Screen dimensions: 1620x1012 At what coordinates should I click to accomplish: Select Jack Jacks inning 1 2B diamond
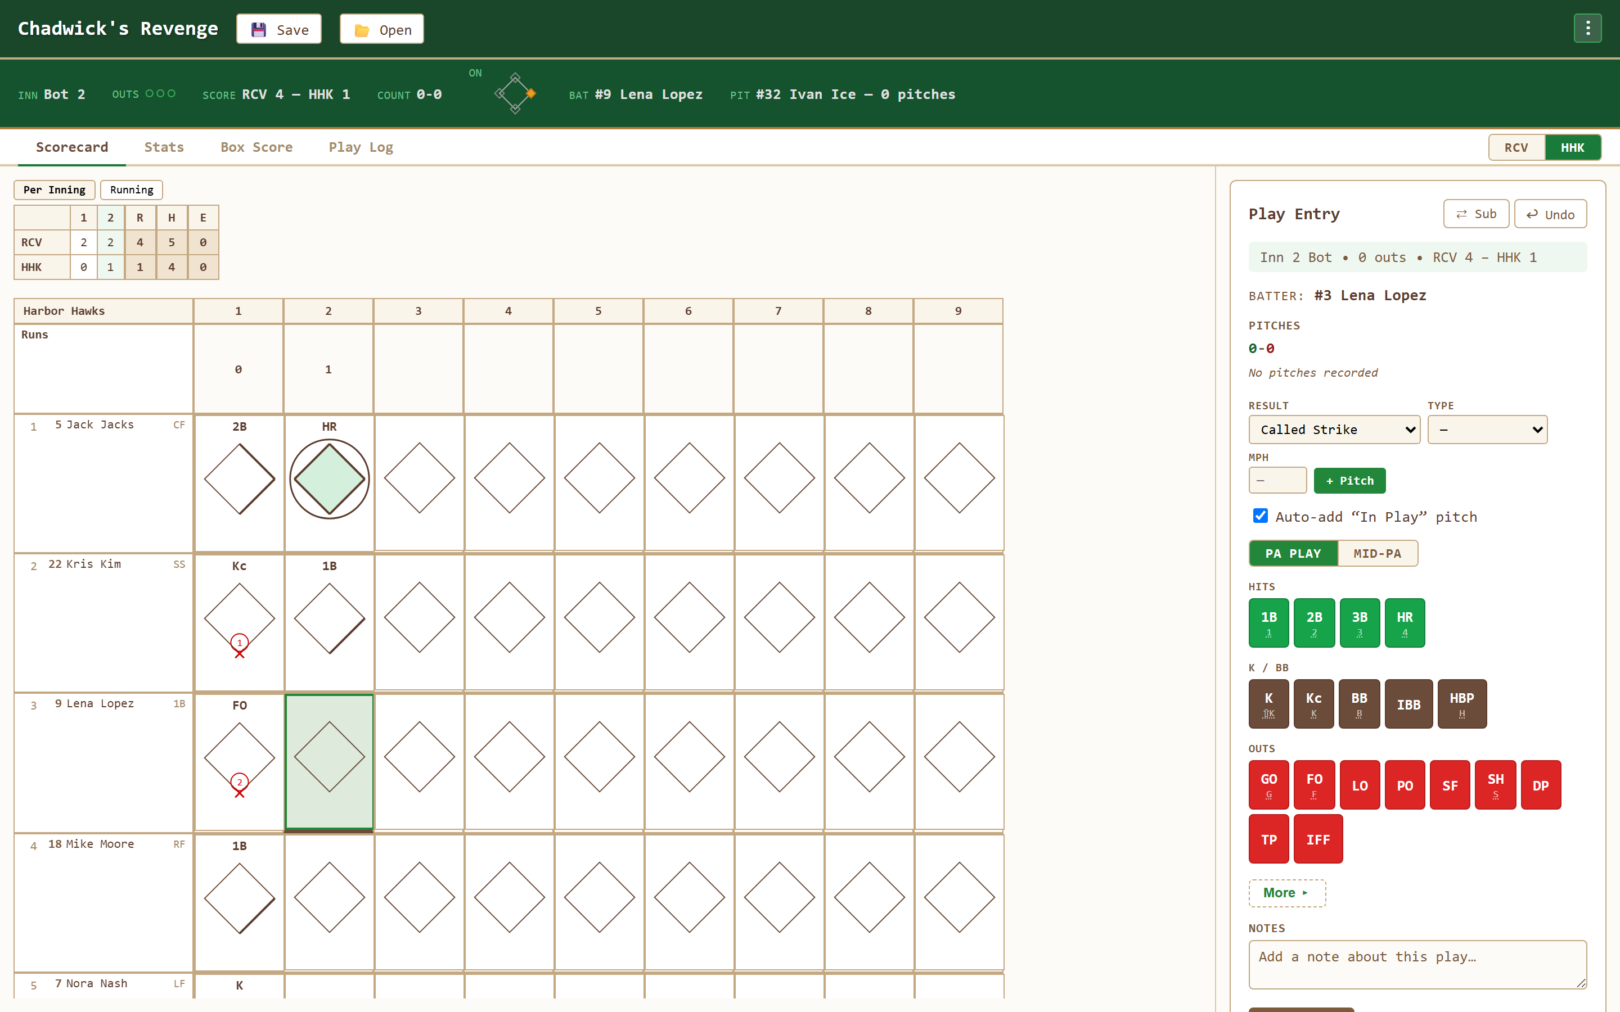[x=239, y=478]
